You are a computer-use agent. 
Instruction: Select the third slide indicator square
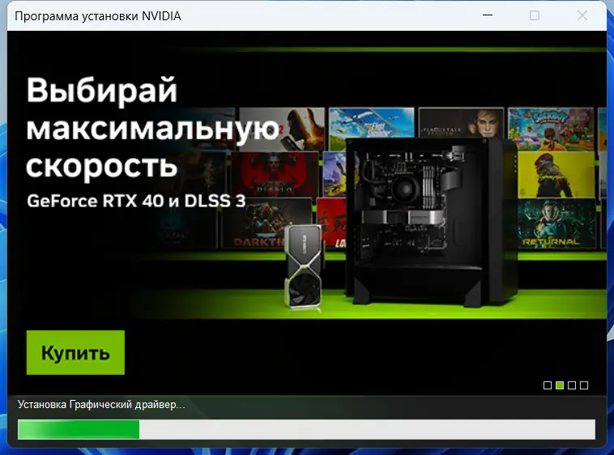pos(572,385)
